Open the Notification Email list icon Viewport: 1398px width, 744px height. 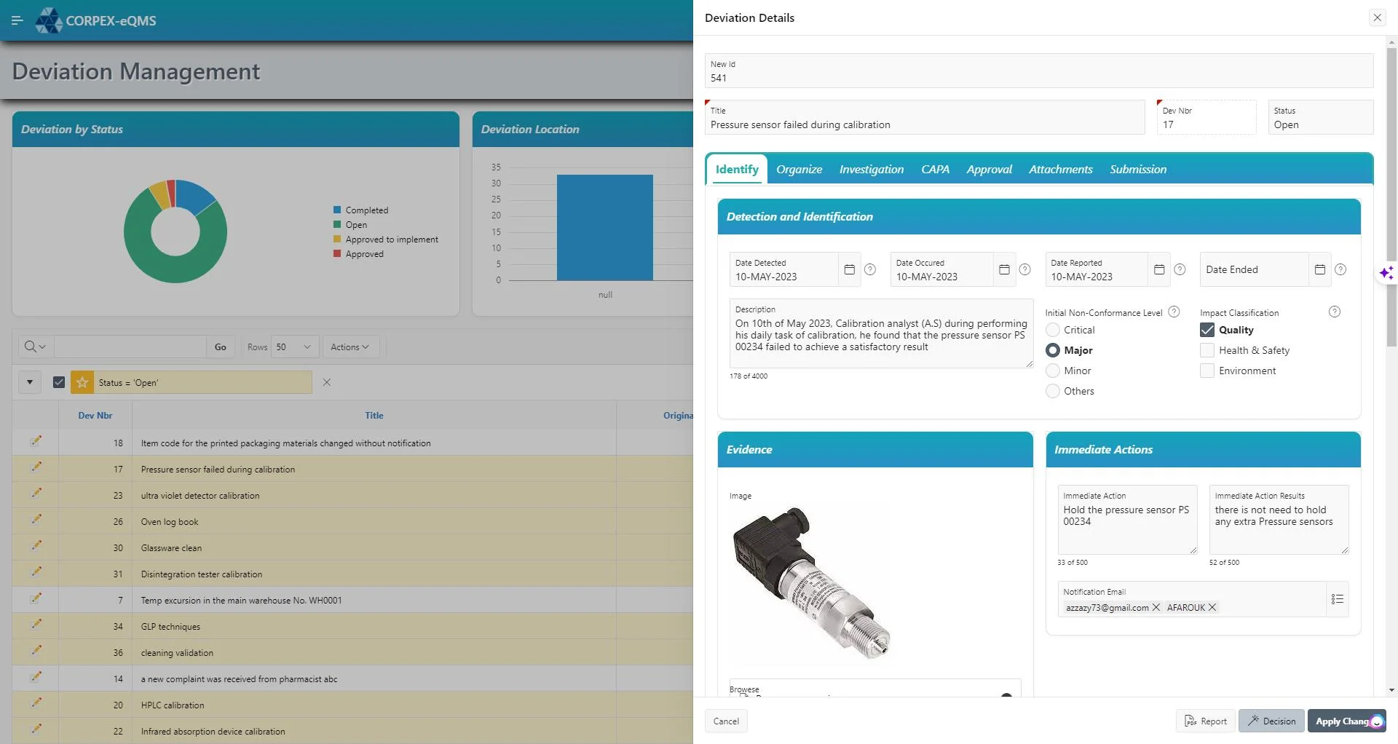point(1337,599)
